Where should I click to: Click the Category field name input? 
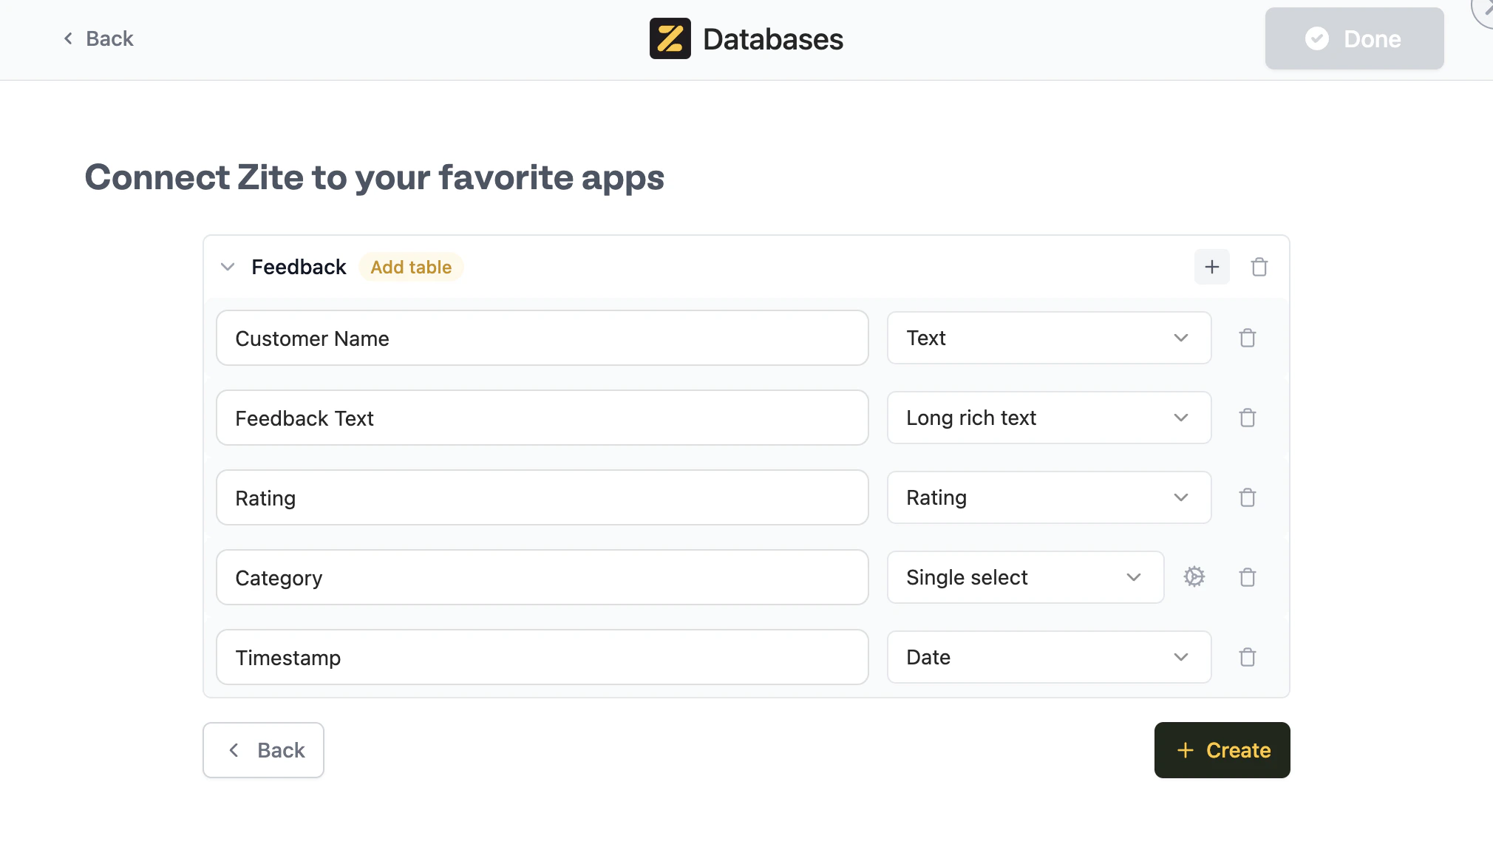tap(542, 577)
